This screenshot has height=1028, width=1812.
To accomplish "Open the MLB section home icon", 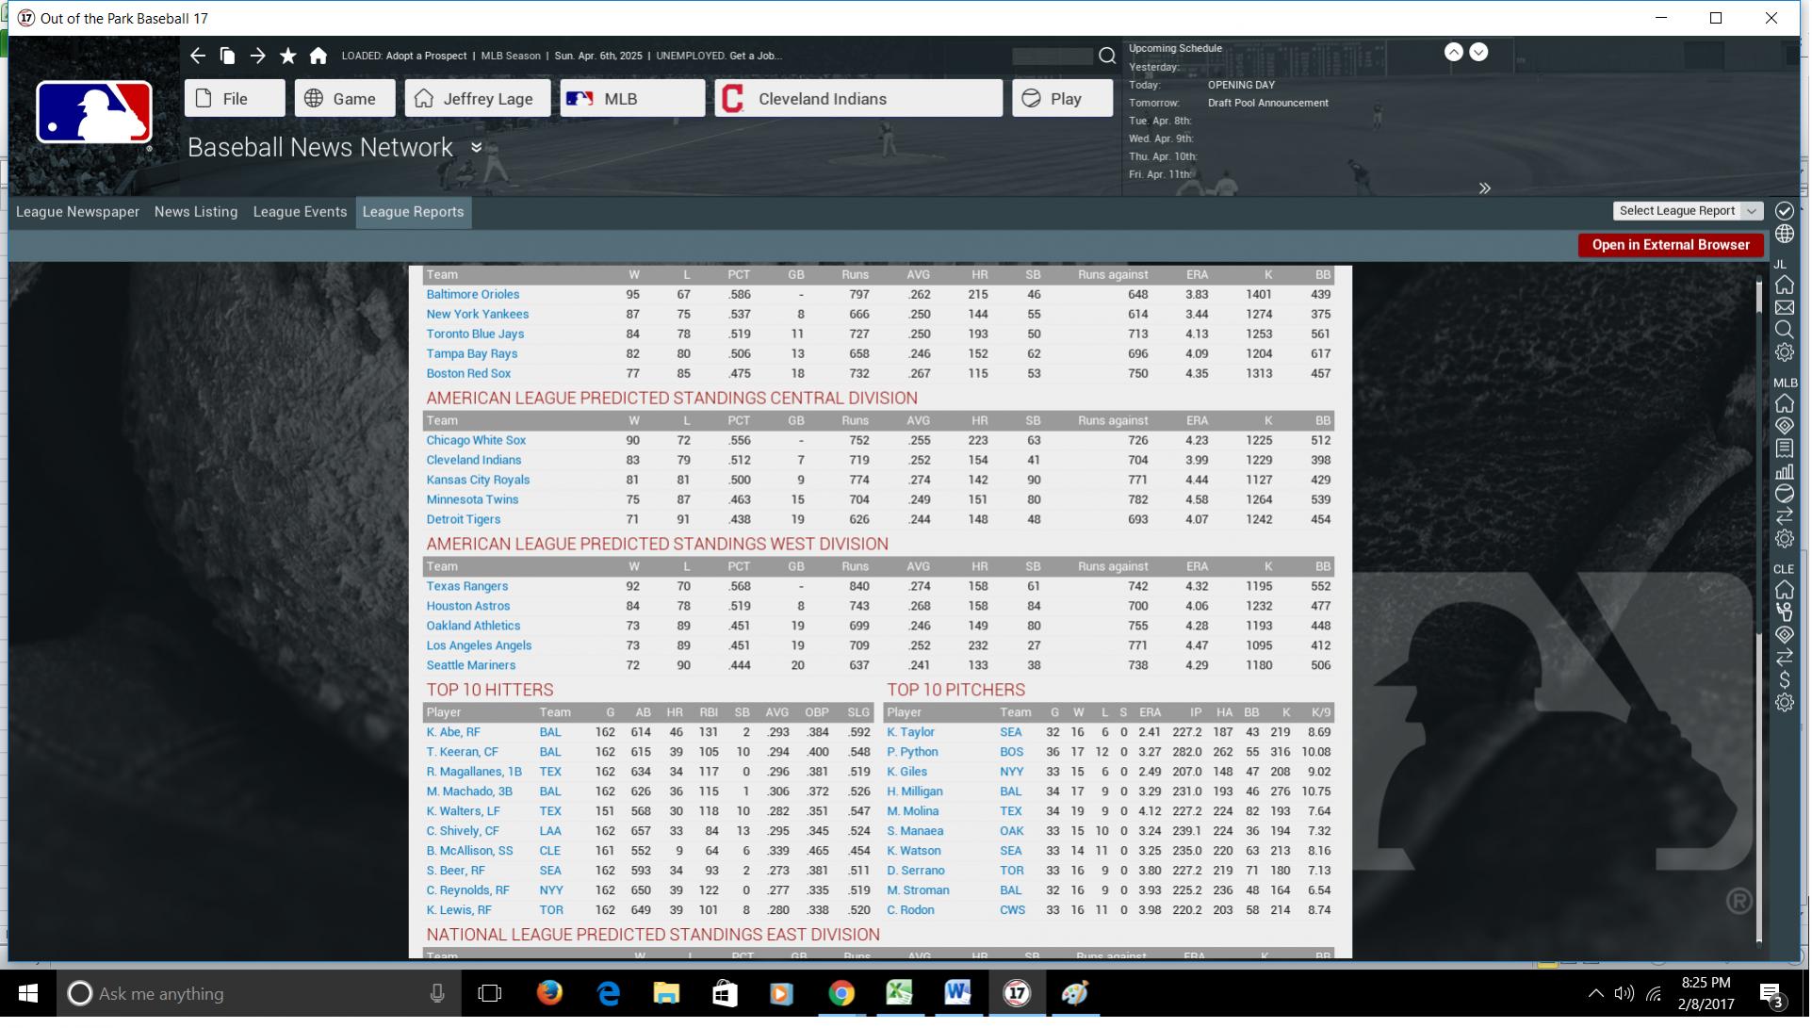I will [1784, 403].
